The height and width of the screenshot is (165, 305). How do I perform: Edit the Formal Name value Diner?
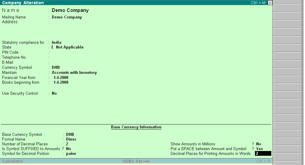pos(71,139)
